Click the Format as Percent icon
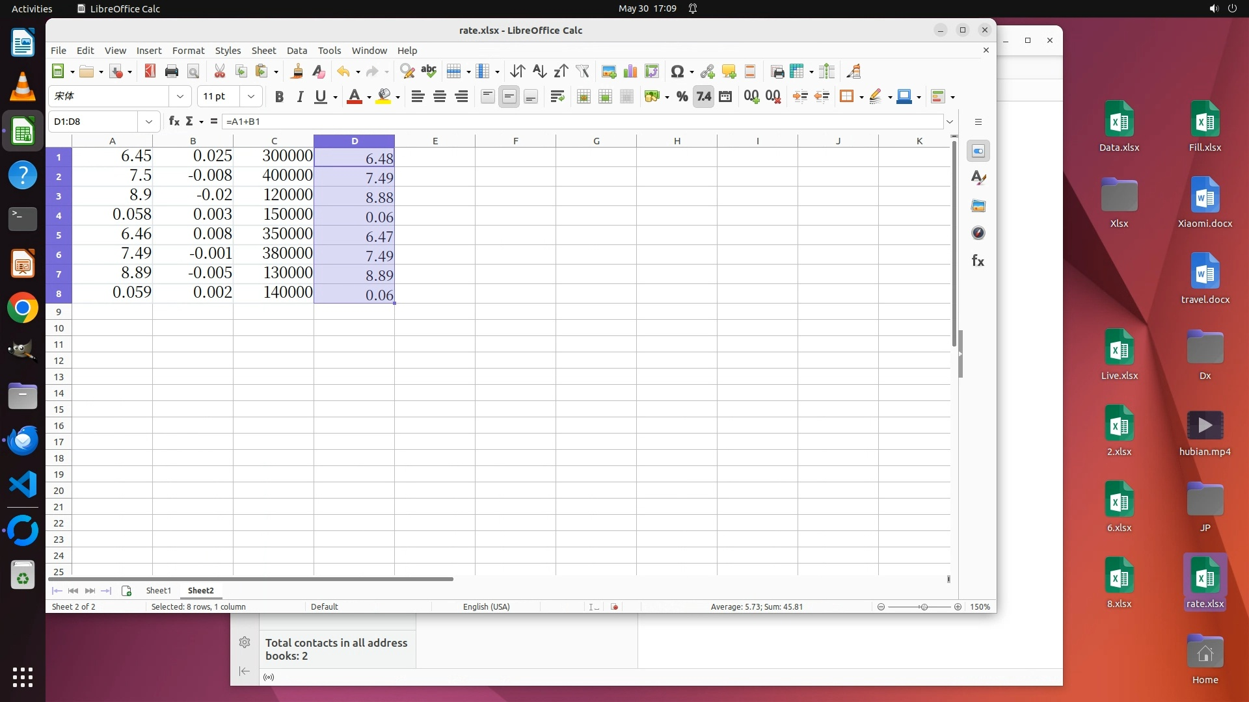 tap(682, 97)
